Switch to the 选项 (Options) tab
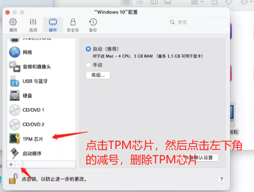Viewport: 254px width, 192px height. [33, 25]
